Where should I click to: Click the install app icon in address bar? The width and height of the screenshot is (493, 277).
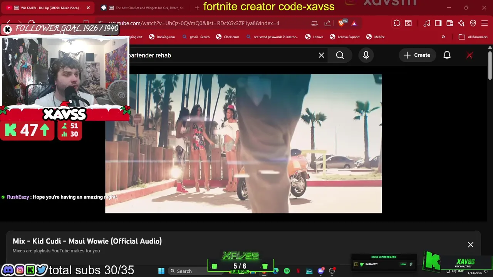(314, 23)
